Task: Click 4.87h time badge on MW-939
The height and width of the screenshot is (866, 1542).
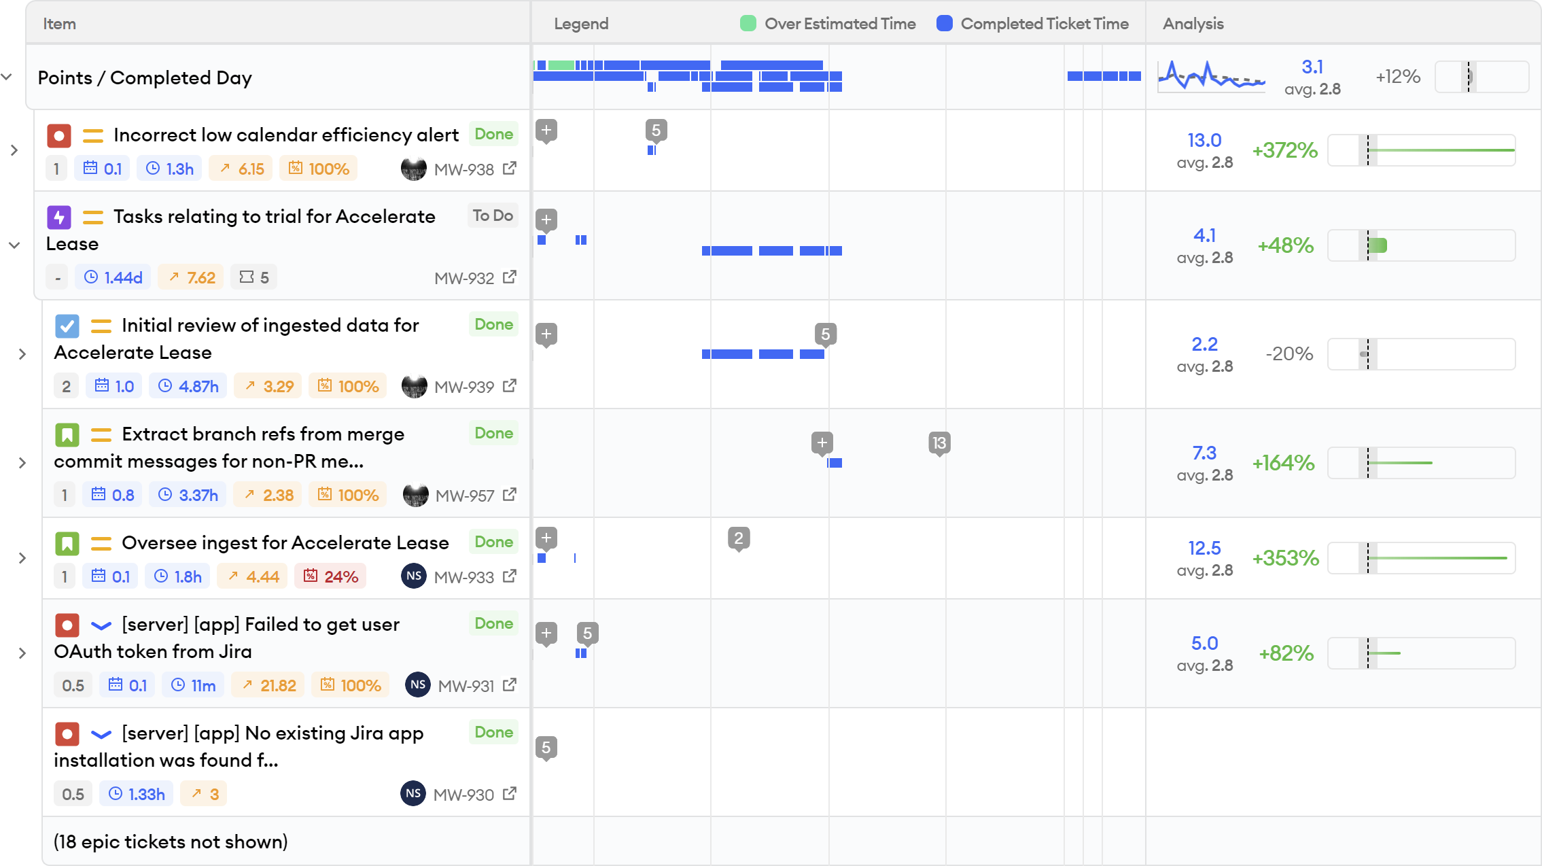Action: tap(188, 386)
